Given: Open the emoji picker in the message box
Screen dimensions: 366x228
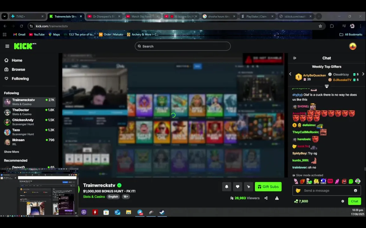Looking at the screenshot, I should (356, 190).
